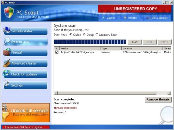Image resolution: width=174 pixels, height=130 pixels.
Task: Open the Security status section
Action: pos(26,31)
